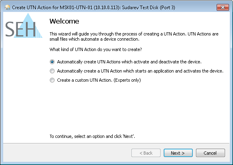Viewport: 233px width, 165px height.
Task: Click the 'What kind of UTN Action' question
Action: click(96, 49)
